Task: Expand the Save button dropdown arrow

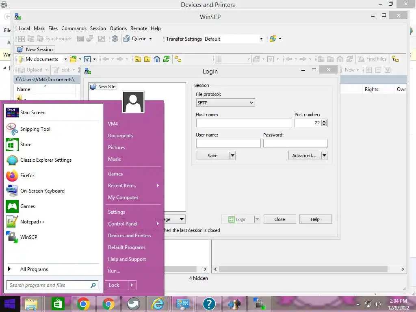Action: (x=232, y=156)
